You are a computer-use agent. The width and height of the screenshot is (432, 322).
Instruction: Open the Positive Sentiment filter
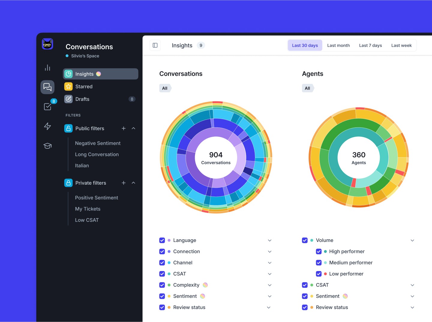click(x=97, y=198)
